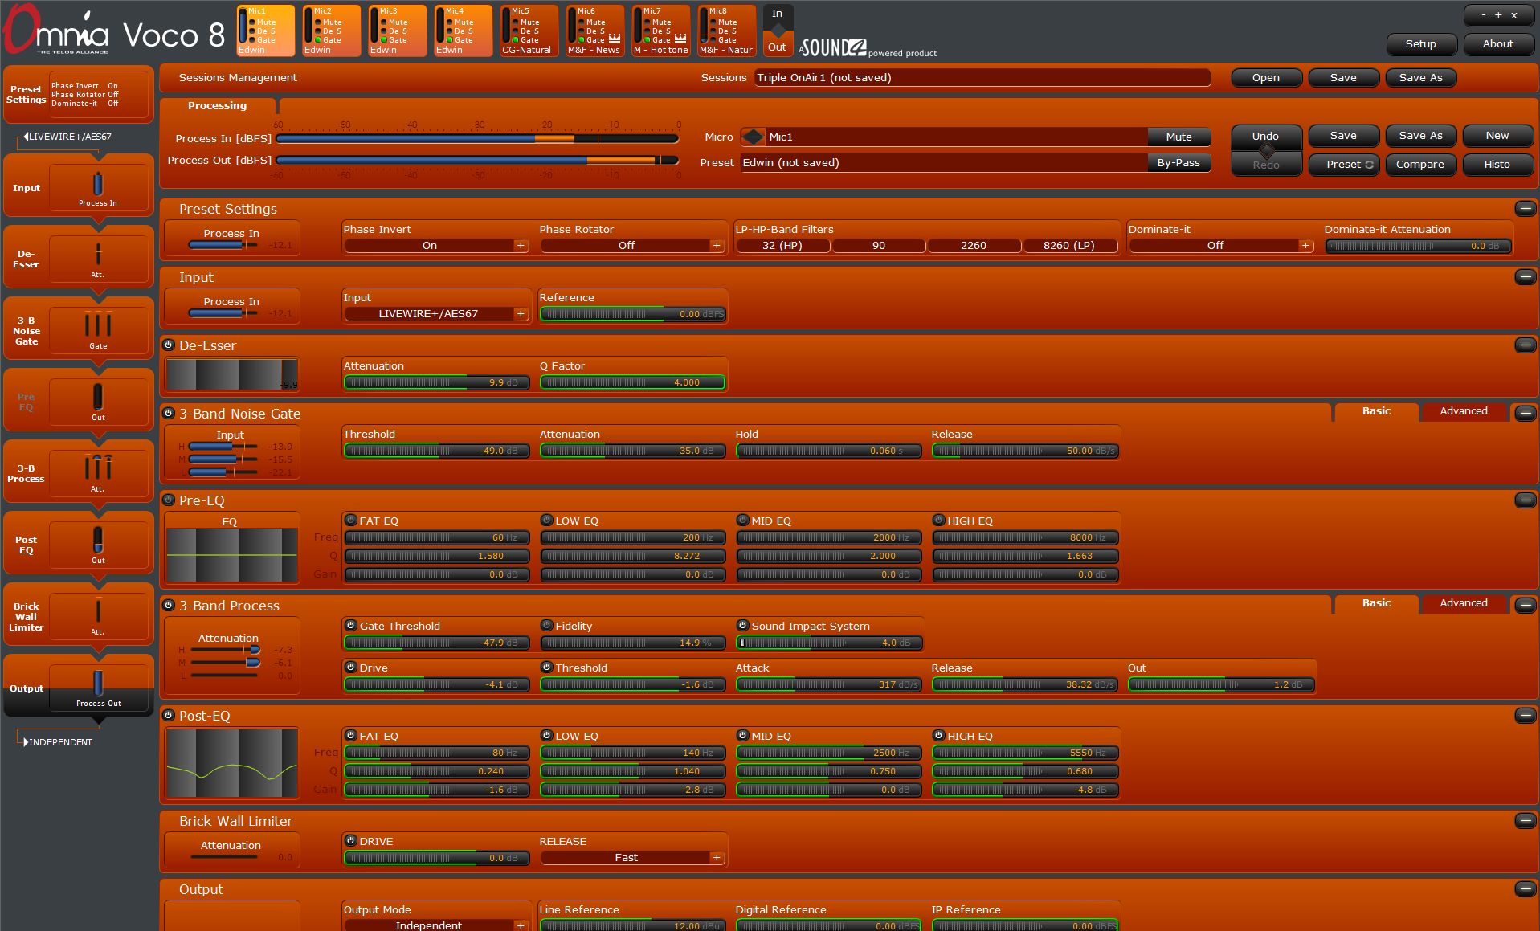
Task: Select Basic tab in 3-Band Noise Gate
Action: point(1376,411)
